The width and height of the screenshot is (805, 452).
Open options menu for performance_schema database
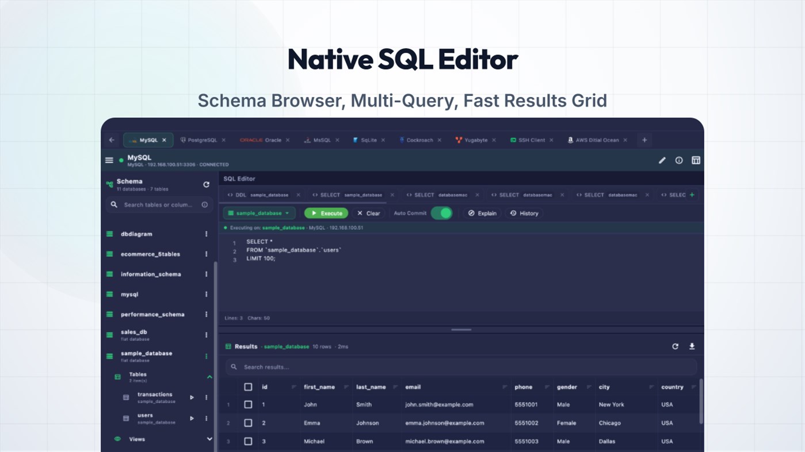[206, 314]
